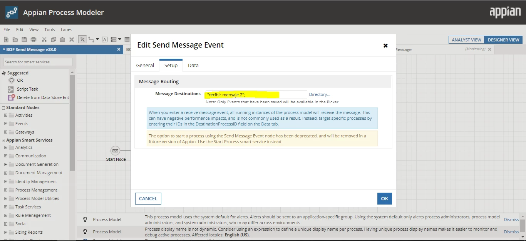Click the New process model icon
The width and height of the screenshot is (526, 241).
pyautogui.click(x=6, y=40)
